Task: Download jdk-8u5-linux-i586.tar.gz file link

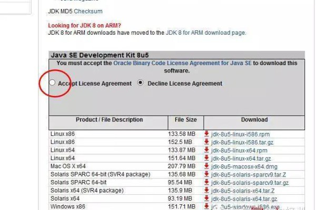Action: 242,142
